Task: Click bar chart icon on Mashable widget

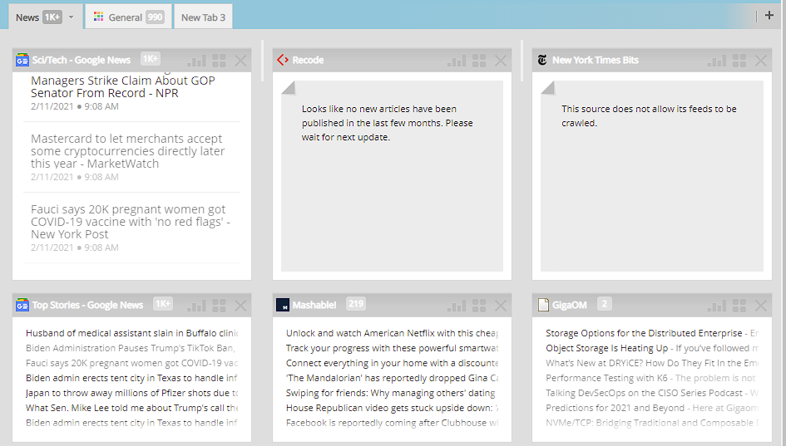Action: click(x=457, y=306)
